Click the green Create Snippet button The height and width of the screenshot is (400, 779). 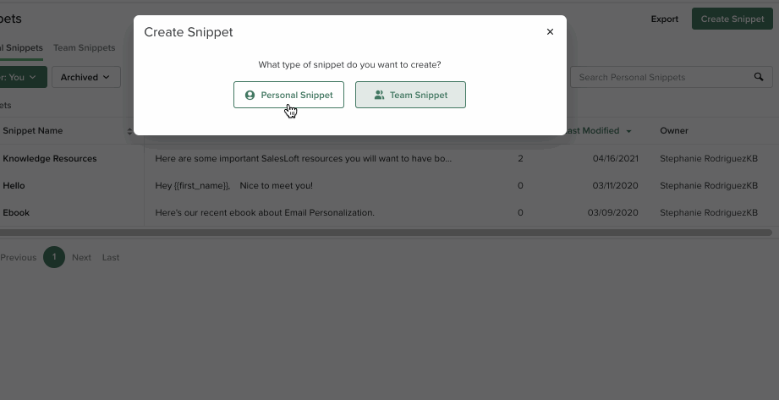click(732, 19)
